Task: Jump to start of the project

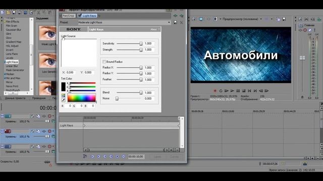Action: pos(249,90)
